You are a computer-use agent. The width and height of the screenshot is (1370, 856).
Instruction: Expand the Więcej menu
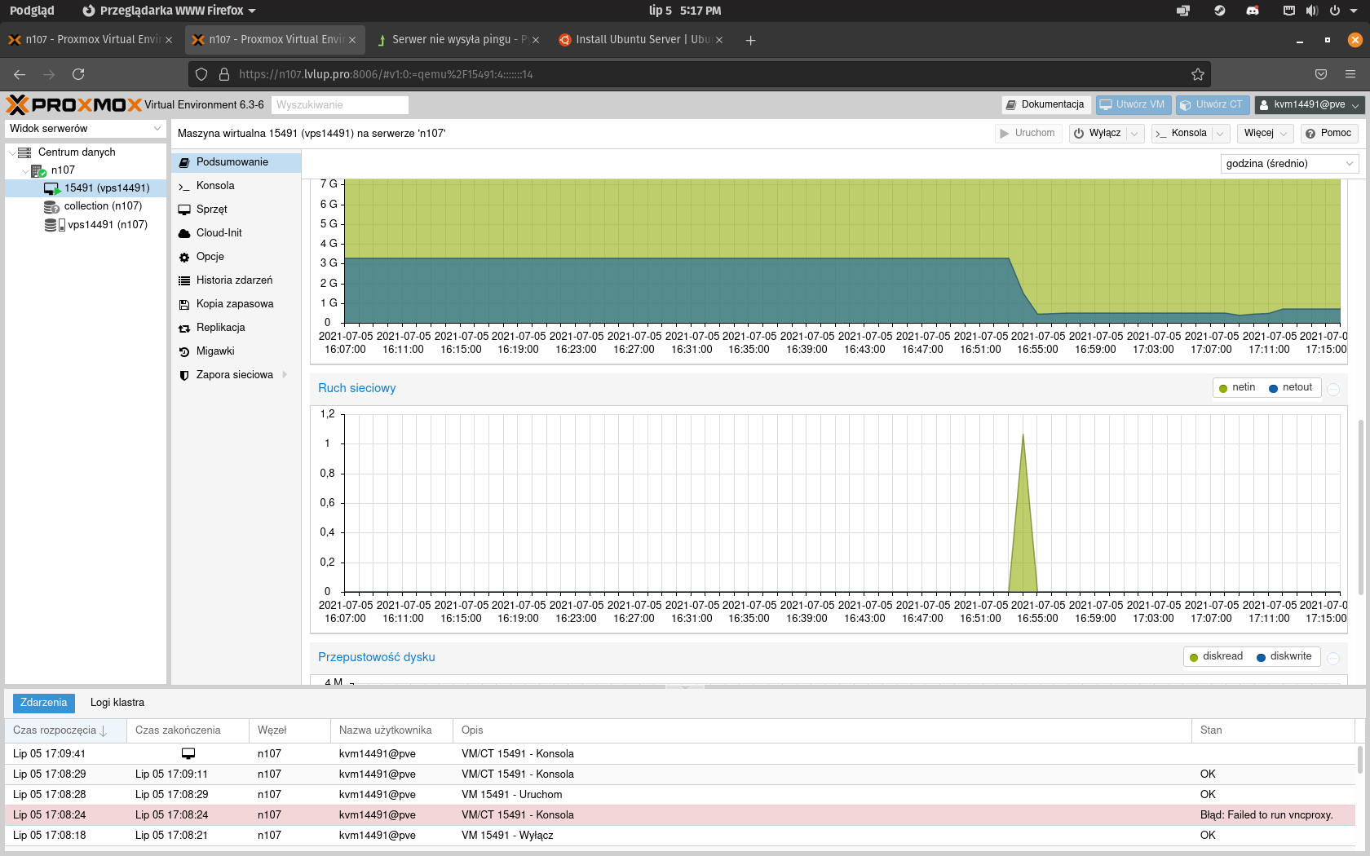(1266, 134)
